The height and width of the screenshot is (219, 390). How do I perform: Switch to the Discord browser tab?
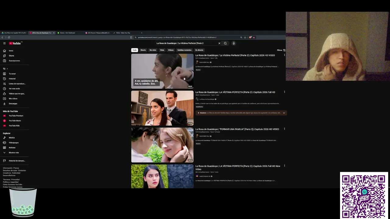coord(98,33)
